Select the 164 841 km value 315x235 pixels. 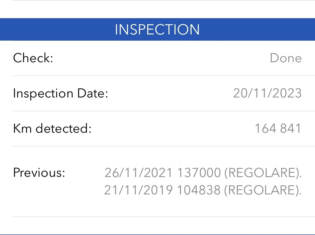[278, 128]
